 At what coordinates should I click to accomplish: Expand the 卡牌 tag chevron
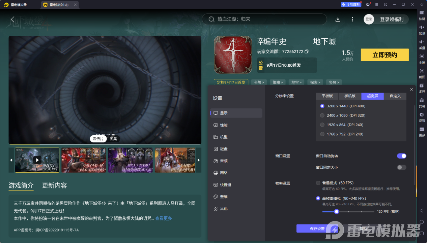tap(259, 82)
